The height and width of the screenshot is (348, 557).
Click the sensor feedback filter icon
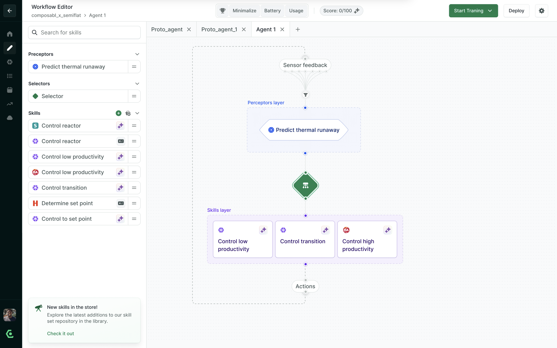(305, 95)
